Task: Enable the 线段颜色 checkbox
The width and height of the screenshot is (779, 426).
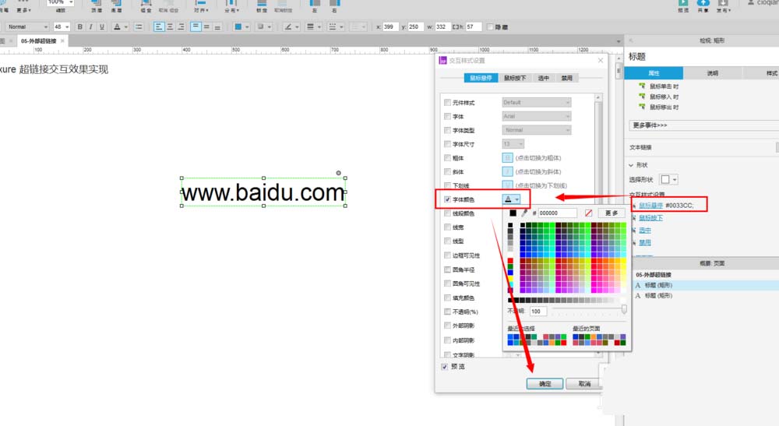Action: pos(447,213)
